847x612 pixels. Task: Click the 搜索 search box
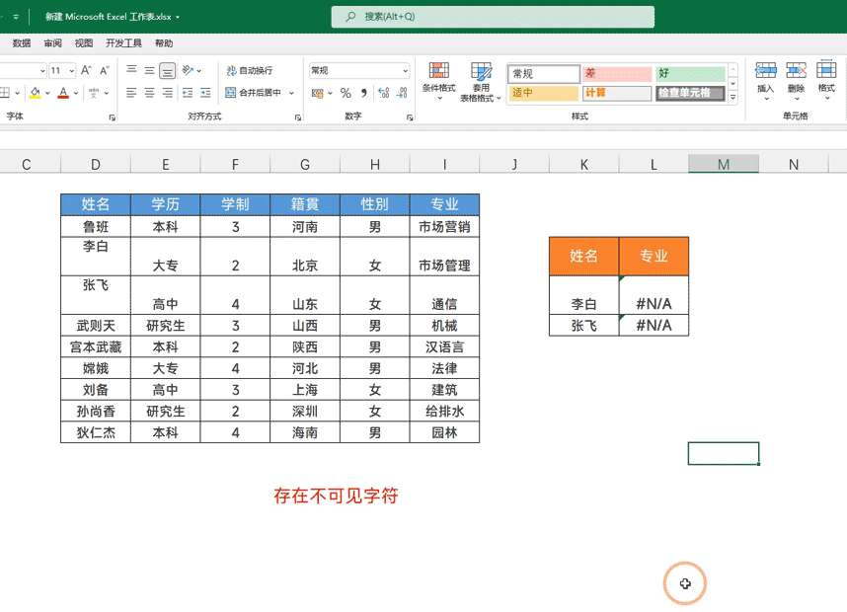493,17
